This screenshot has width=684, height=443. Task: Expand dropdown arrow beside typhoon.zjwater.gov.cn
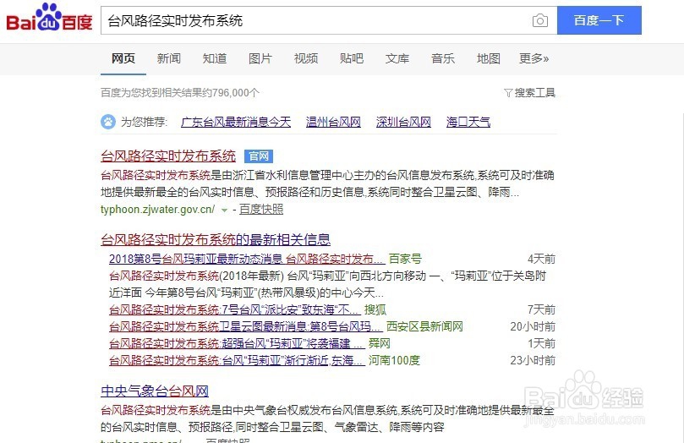[224, 211]
